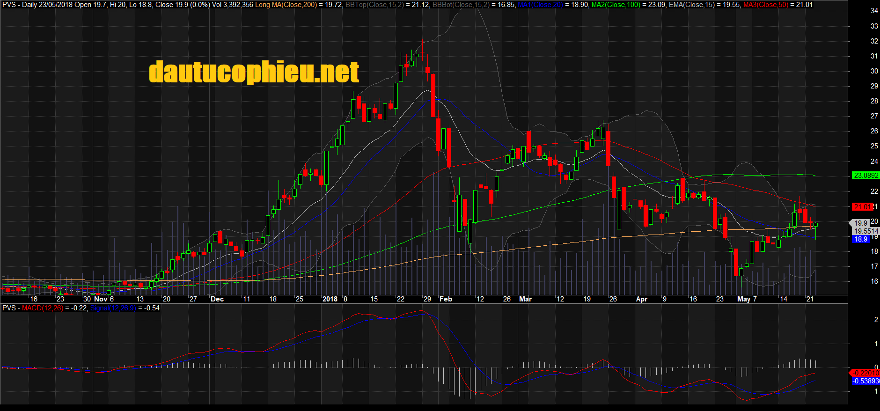The height and width of the screenshot is (411, 880).
Task: Click the 'Signal(12,26,9) = -0.54' indicator label
Action: click(x=125, y=308)
